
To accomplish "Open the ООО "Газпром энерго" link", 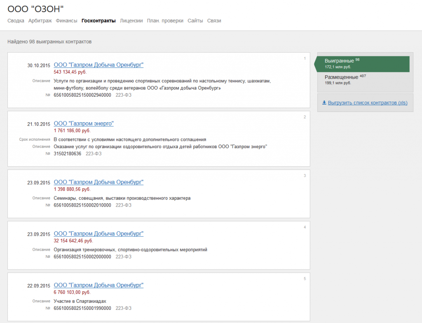I will click(x=84, y=123).
